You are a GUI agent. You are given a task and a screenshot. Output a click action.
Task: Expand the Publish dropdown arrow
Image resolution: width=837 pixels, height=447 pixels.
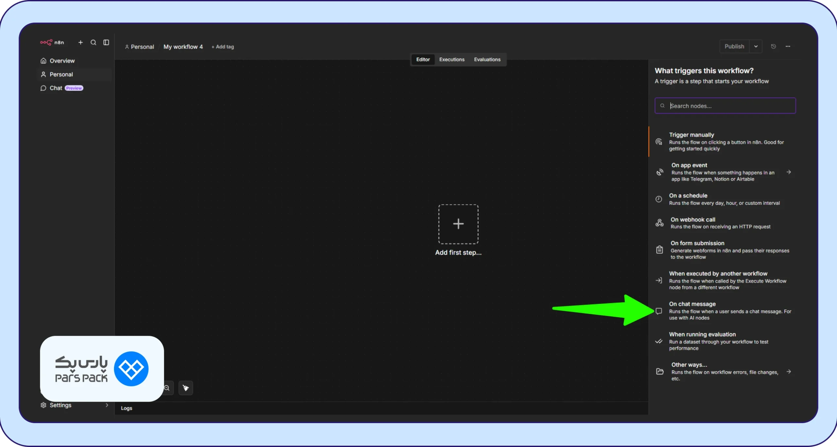click(x=756, y=46)
